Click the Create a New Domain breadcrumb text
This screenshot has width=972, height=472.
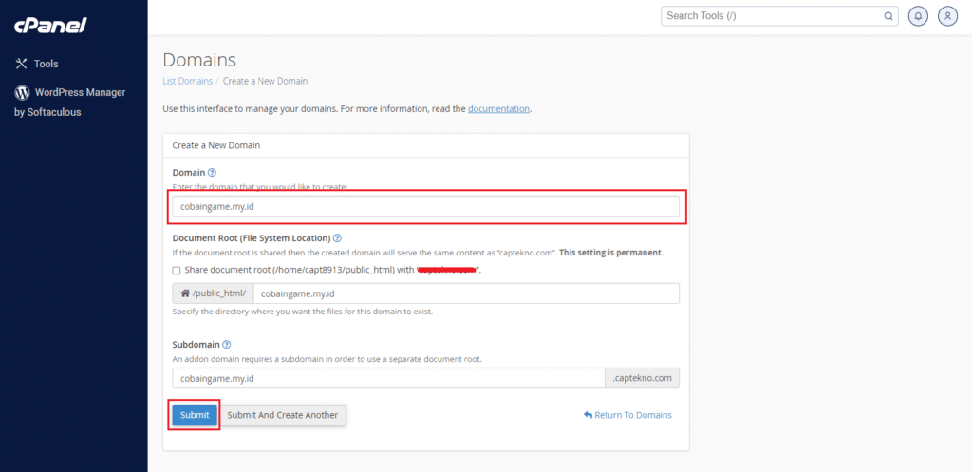coord(266,81)
